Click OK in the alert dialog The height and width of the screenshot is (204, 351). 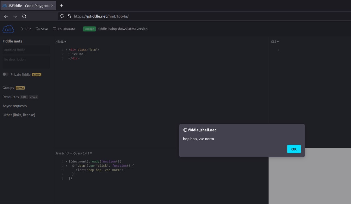294,149
